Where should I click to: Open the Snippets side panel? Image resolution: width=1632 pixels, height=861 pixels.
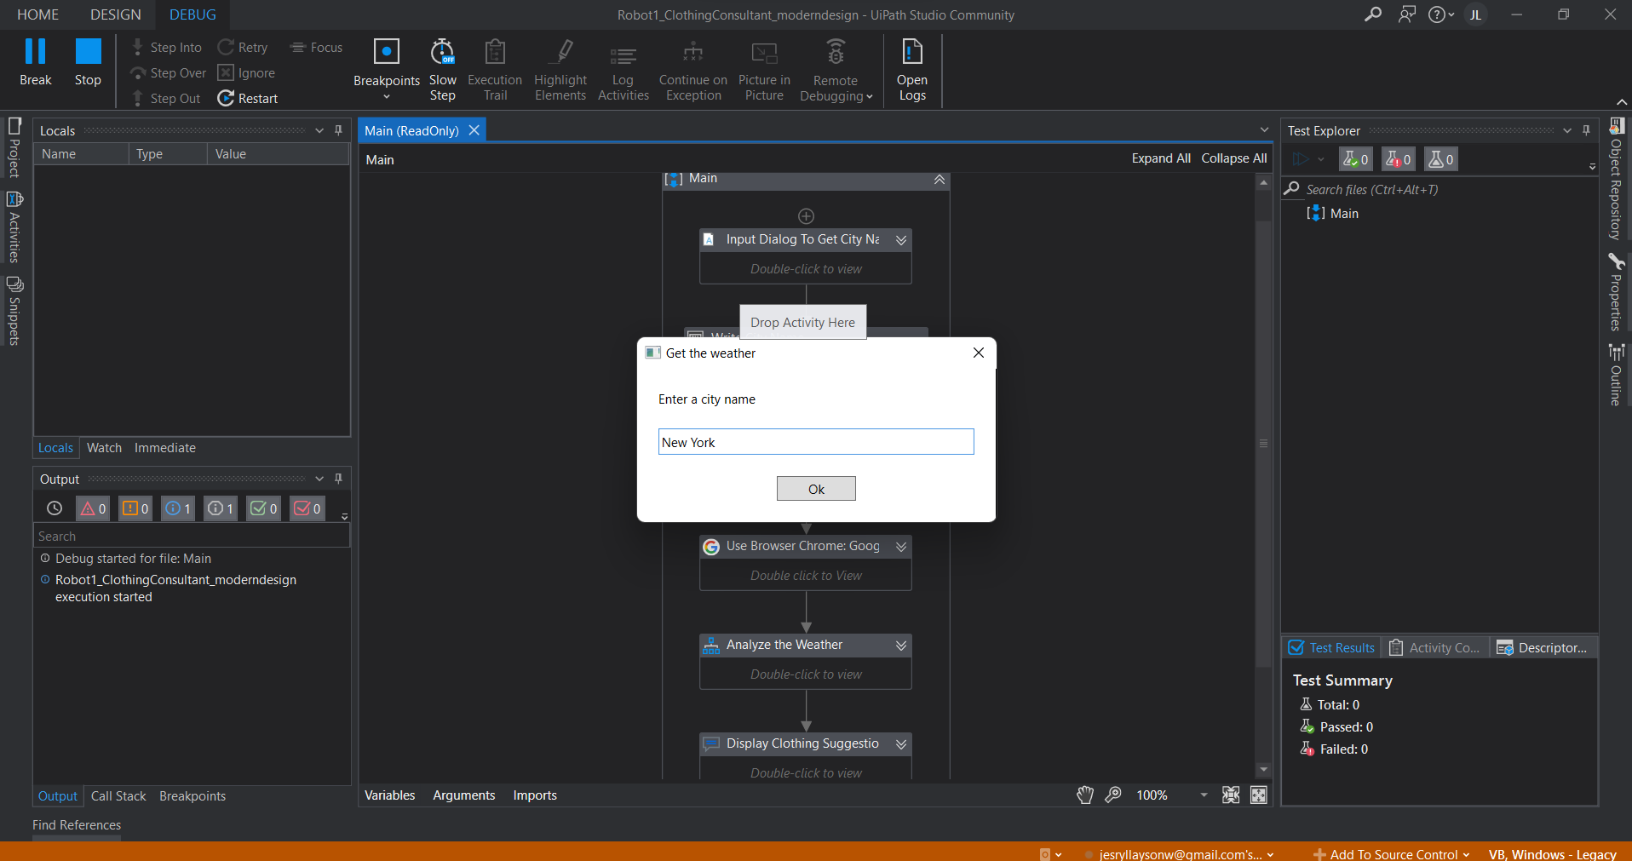[x=14, y=311]
